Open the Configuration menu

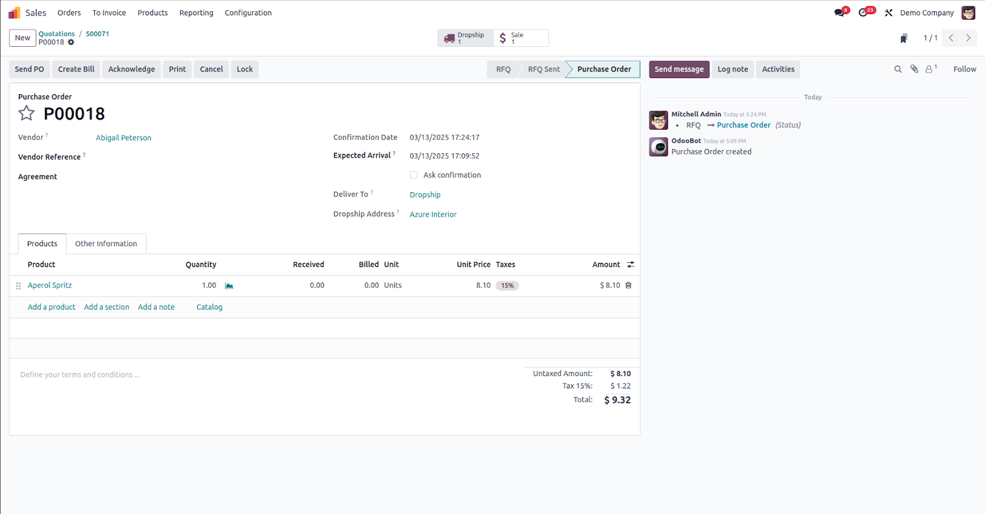pos(248,13)
